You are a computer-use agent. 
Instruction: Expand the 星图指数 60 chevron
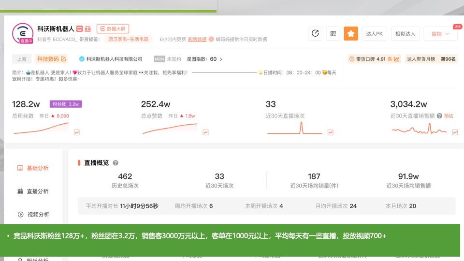tap(221, 59)
